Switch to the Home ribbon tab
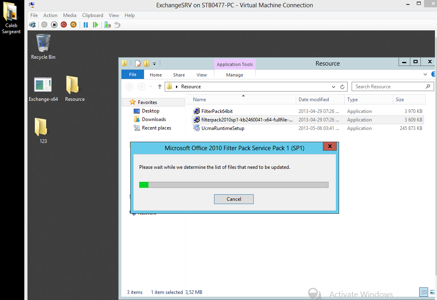 click(x=155, y=75)
